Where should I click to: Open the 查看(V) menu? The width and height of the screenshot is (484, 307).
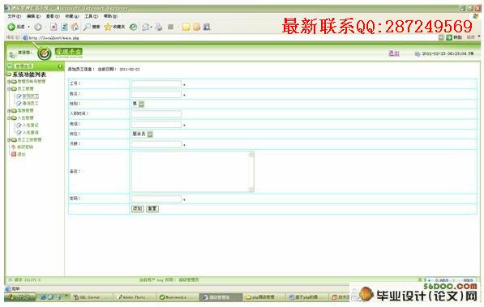[x=53, y=16]
